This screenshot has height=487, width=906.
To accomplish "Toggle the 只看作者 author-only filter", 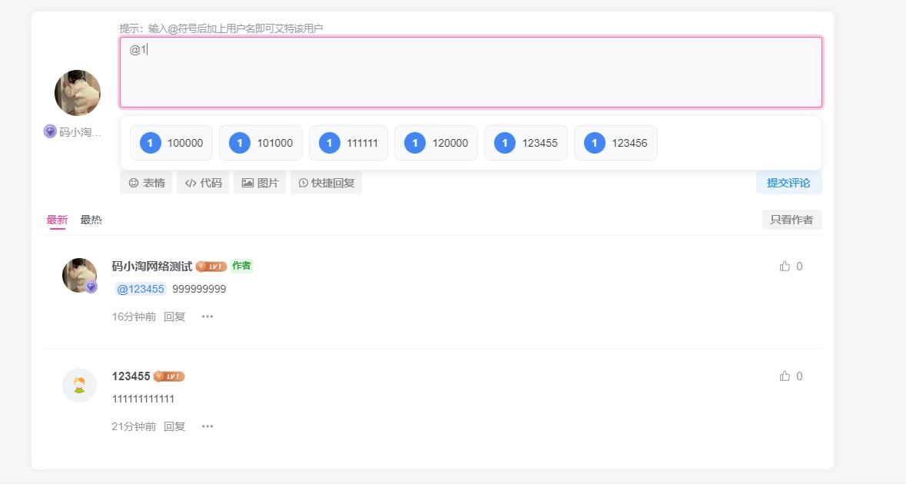I will coord(792,219).
